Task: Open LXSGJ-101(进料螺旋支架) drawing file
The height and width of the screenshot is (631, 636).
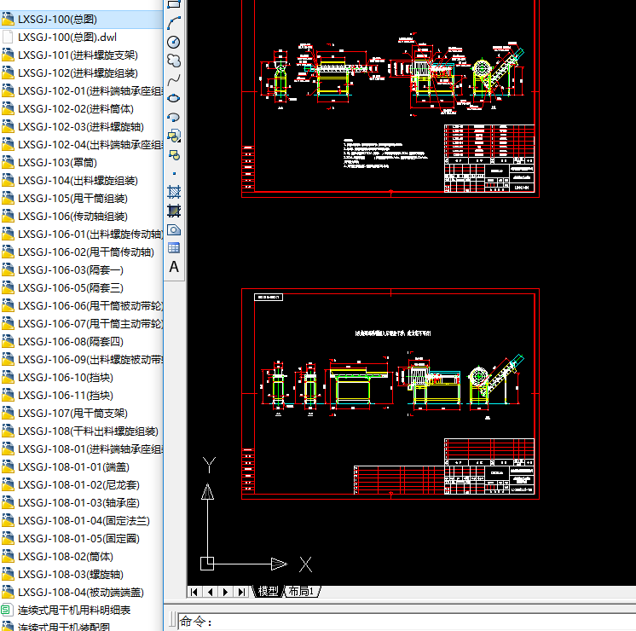Action: 78,55
